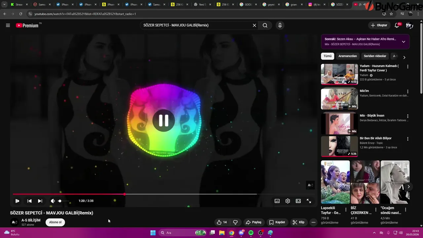Click the Paylaş share button
Image resolution: width=423 pixels, height=238 pixels.
click(253, 222)
